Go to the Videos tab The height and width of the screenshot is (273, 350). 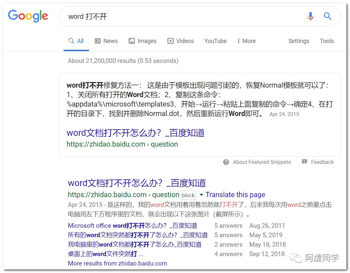point(181,41)
